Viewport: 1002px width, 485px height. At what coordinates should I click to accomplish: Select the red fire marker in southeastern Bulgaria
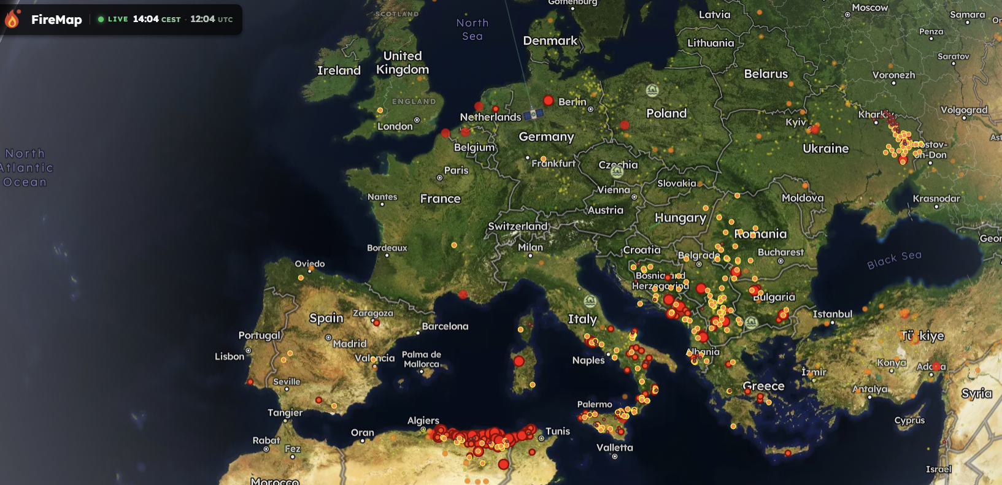pos(783,315)
